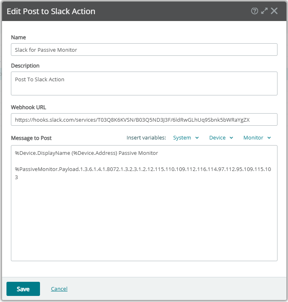Click the 'Name' field label
288x302 pixels.
(18, 37)
